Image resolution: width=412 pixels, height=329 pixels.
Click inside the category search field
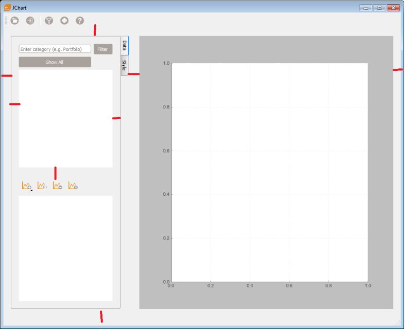(54, 49)
